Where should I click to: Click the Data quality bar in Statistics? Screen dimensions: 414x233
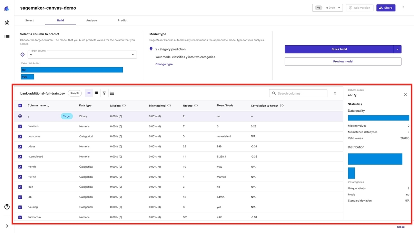(x=378, y=118)
